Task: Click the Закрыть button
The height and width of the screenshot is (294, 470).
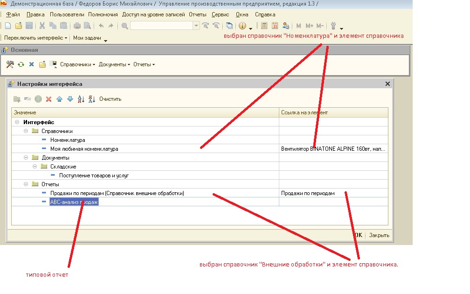Action: [379, 235]
